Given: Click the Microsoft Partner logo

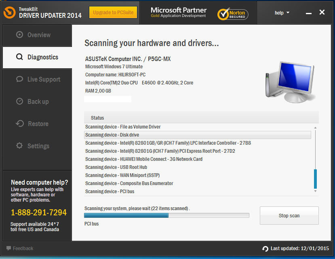Looking at the screenshot, I should pos(178,13).
